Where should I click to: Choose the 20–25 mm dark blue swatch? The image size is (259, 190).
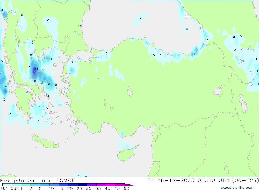click(73, 185)
